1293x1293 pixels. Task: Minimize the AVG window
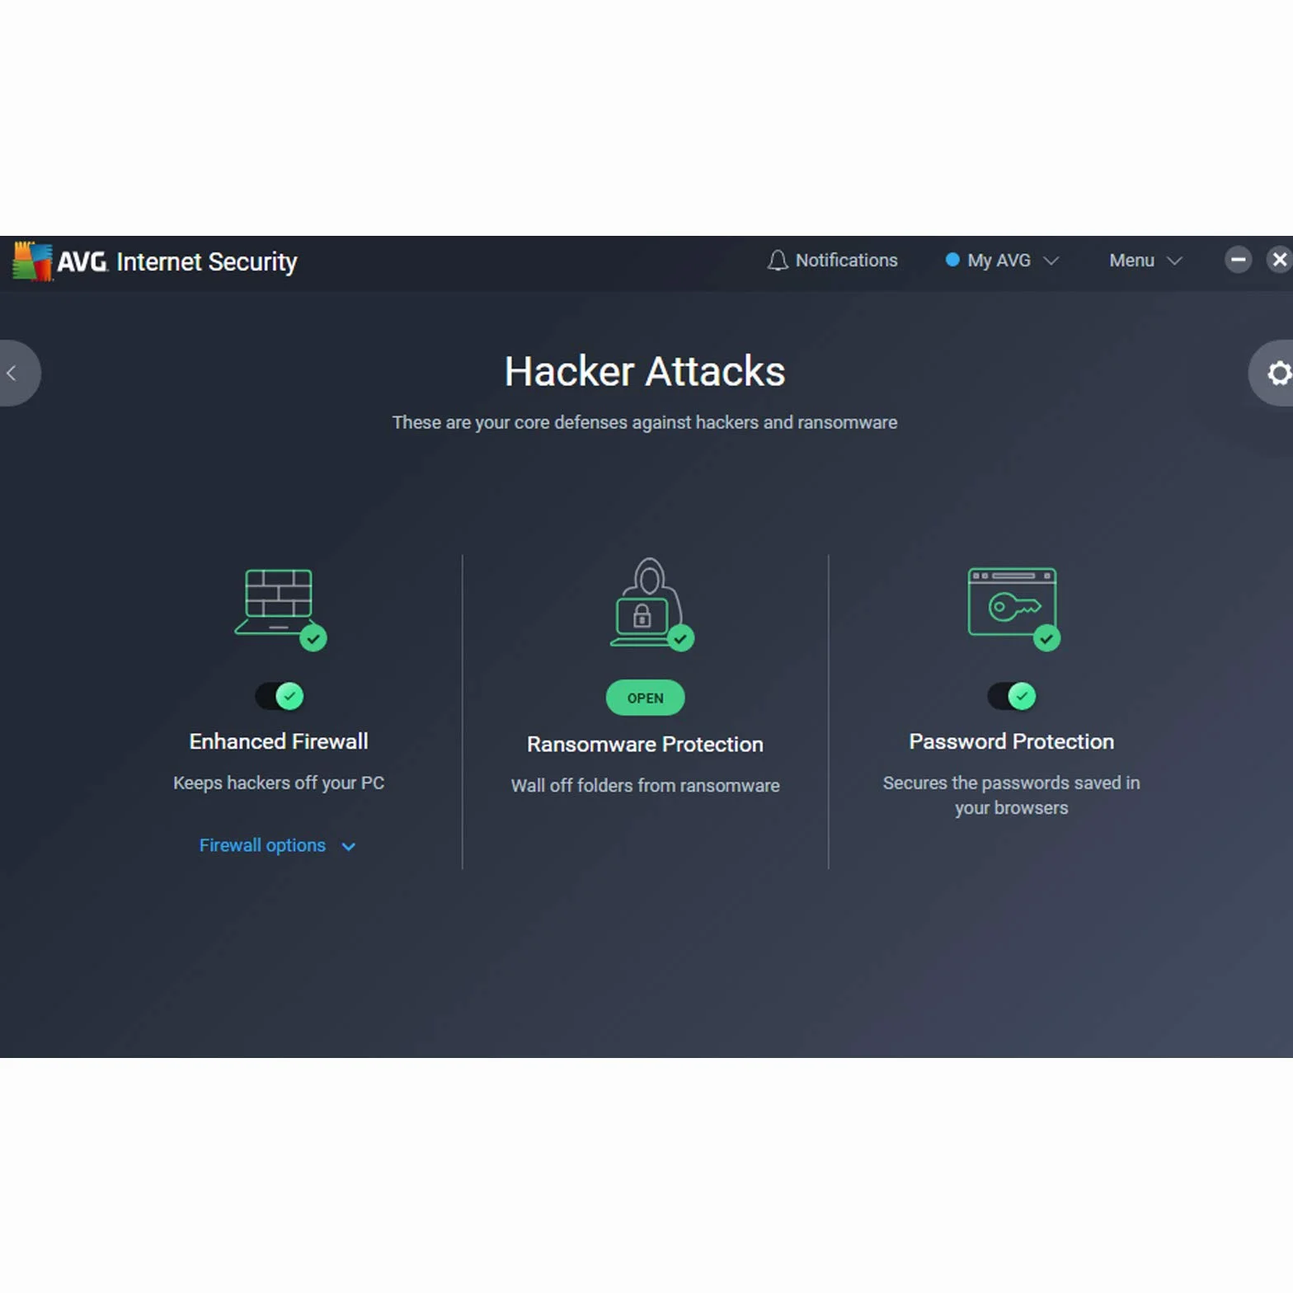(x=1238, y=260)
